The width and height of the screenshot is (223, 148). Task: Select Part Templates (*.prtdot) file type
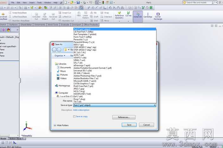pos(115,34)
